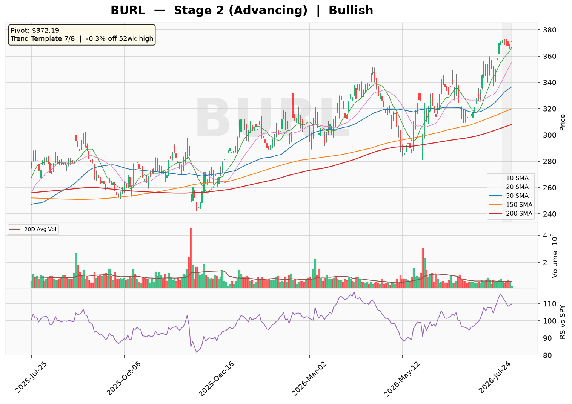Click the 380 price axis label

[x=547, y=30]
